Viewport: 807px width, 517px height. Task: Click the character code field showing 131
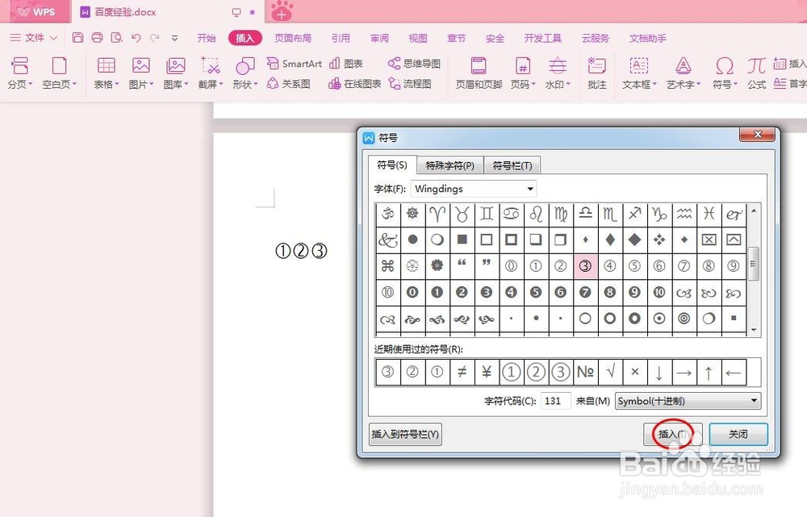click(x=554, y=401)
